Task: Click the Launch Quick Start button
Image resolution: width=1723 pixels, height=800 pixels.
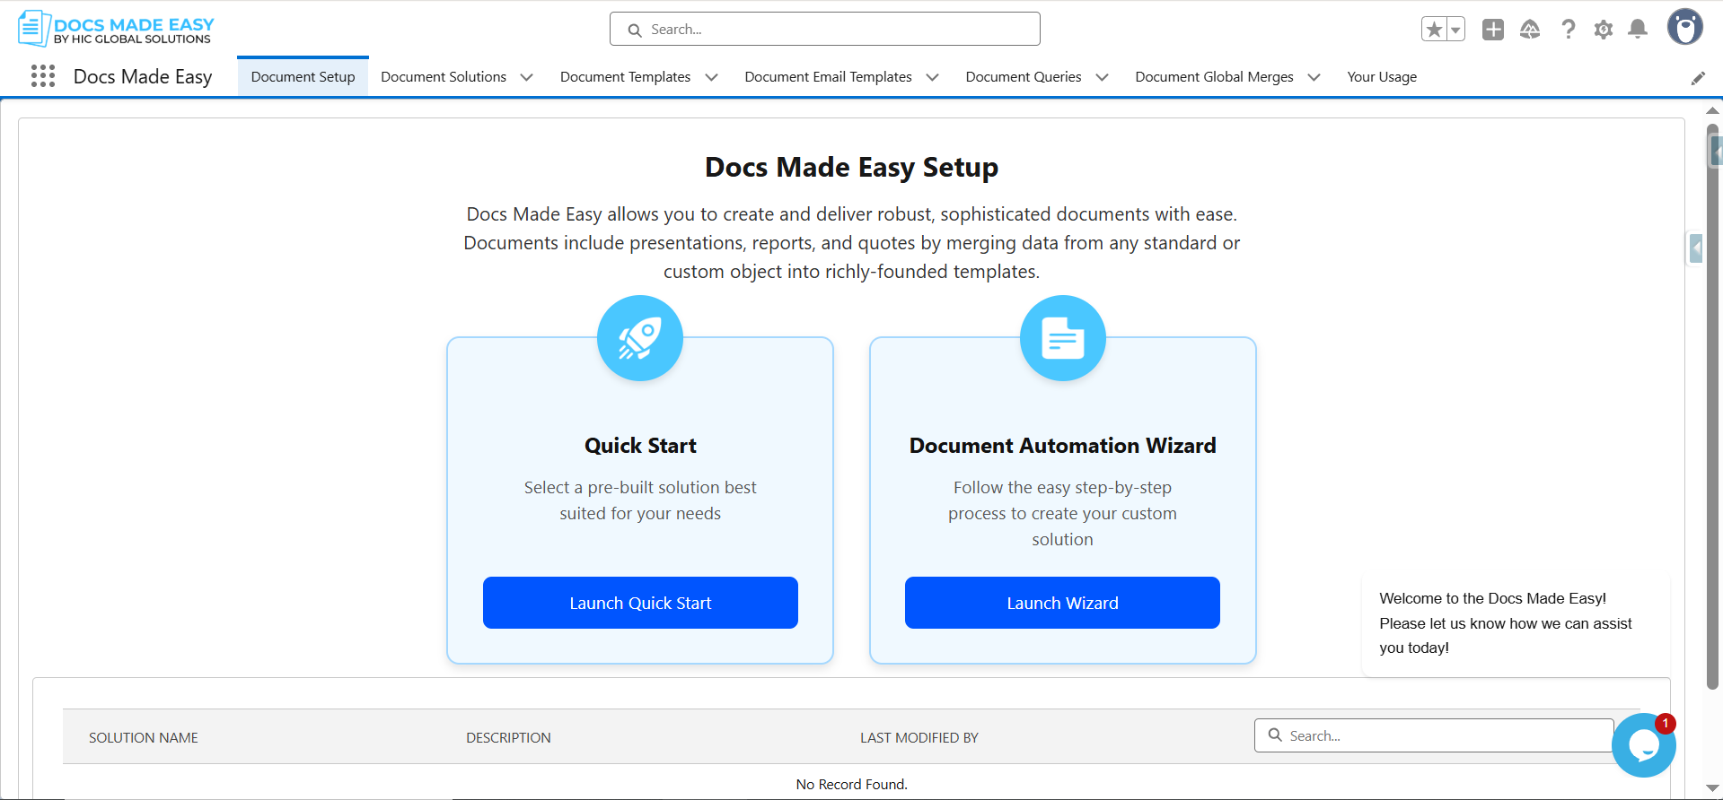Action: (640, 603)
